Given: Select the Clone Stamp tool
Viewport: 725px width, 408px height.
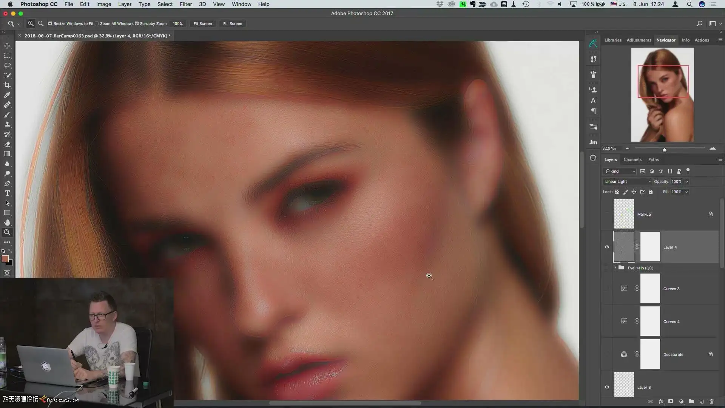Looking at the screenshot, I should click(x=7, y=124).
